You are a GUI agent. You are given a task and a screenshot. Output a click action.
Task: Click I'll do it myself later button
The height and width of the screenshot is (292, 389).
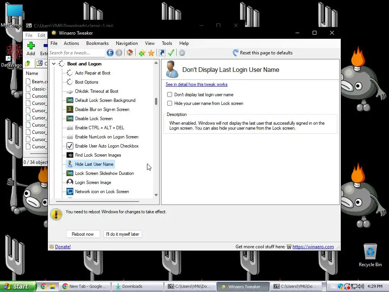(123, 234)
